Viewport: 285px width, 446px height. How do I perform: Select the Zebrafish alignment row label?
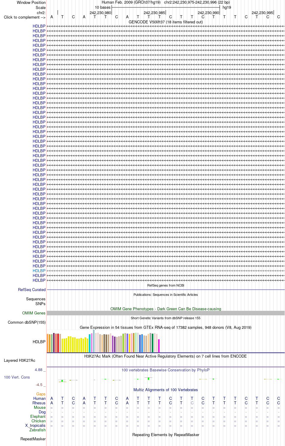[x=37, y=430]
